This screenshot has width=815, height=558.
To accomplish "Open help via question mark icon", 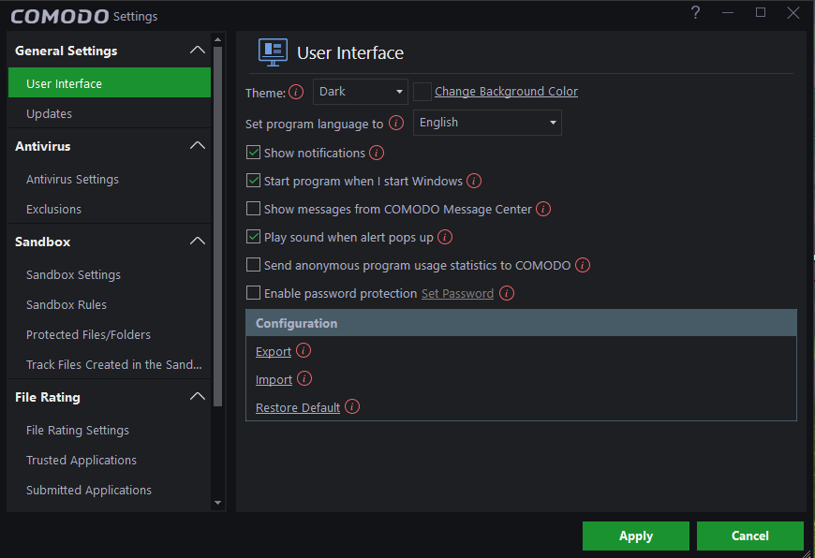I will coord(695,12).
